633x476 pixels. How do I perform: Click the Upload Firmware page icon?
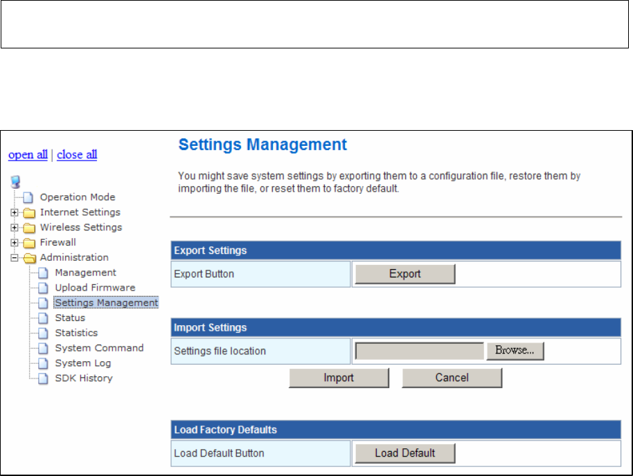[x=43, y=288]
